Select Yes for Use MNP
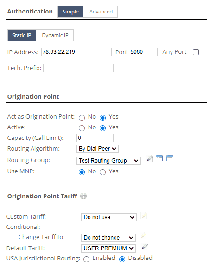210x272 pixels. [x=102, y=172]
